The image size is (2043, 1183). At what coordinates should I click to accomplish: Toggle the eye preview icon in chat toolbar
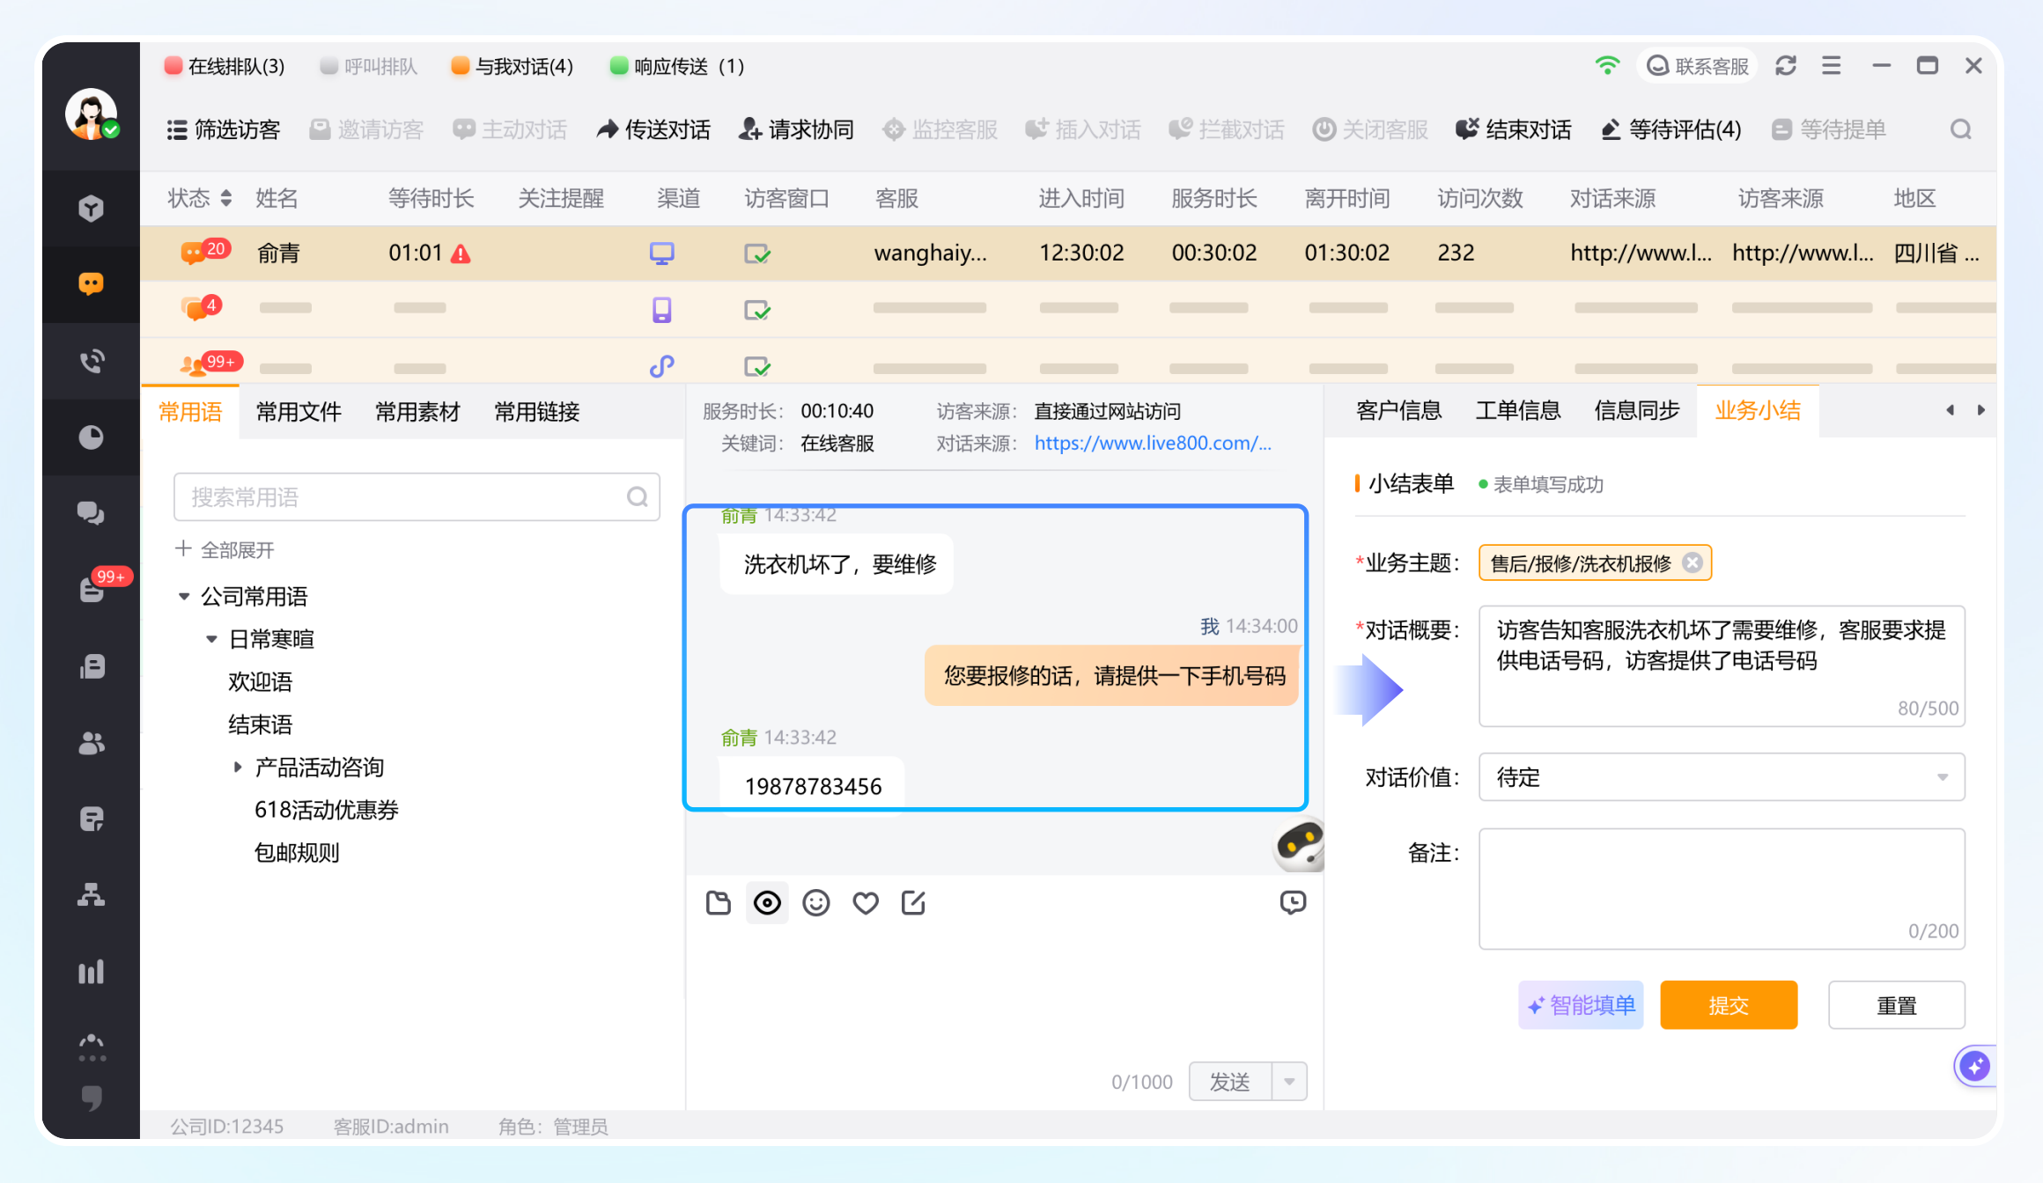click(767, 903)
